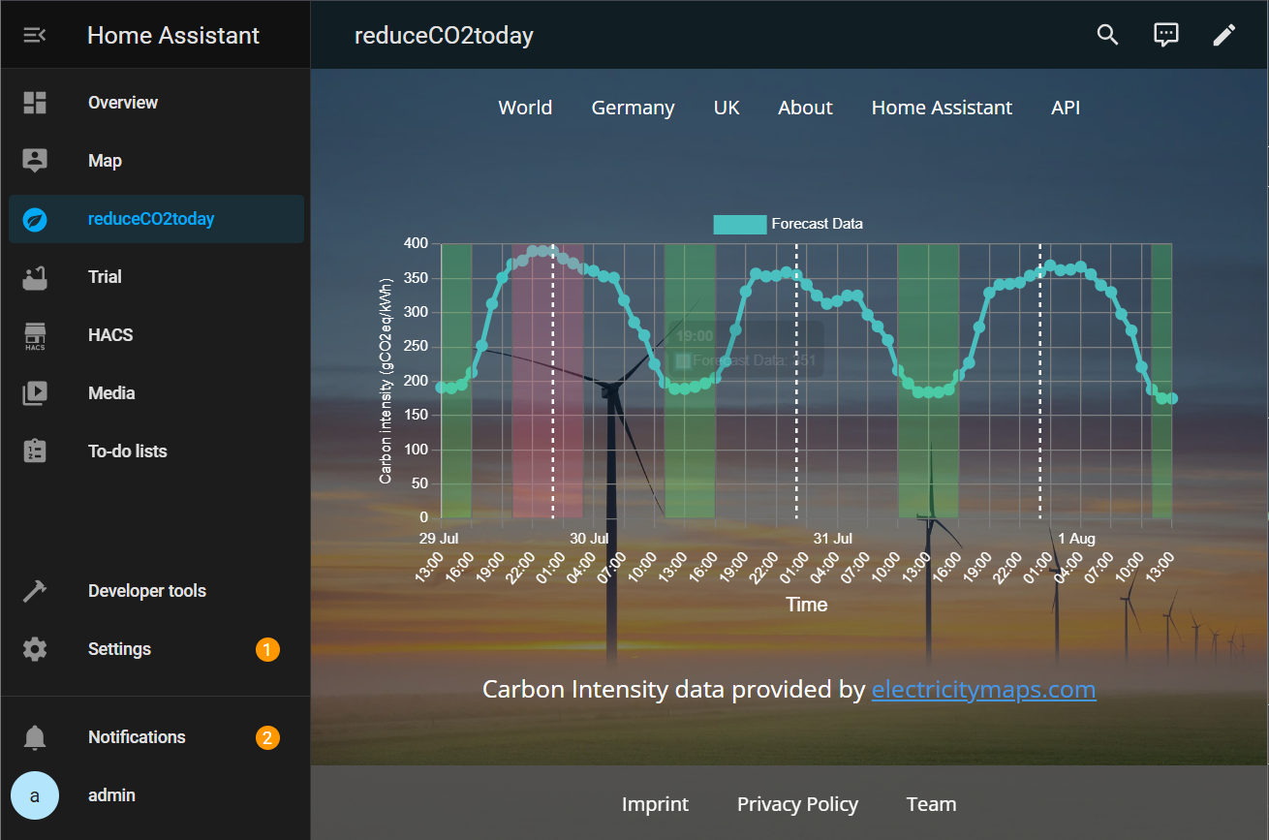This screenshot has width=1269, height=840.
Task: Open the HACS panel
Action: click(x=156, y=335)
